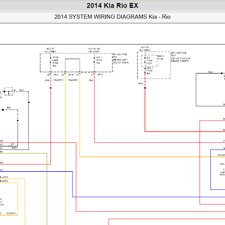Click the 'RED' wire label below the stop lamp fuse
The width and height of the screenshot is (225, 225).
47,80
